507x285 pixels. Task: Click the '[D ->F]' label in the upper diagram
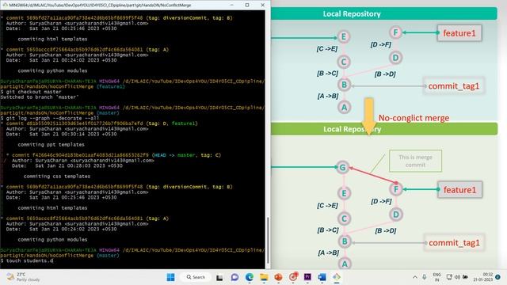(x=381, y=44)
